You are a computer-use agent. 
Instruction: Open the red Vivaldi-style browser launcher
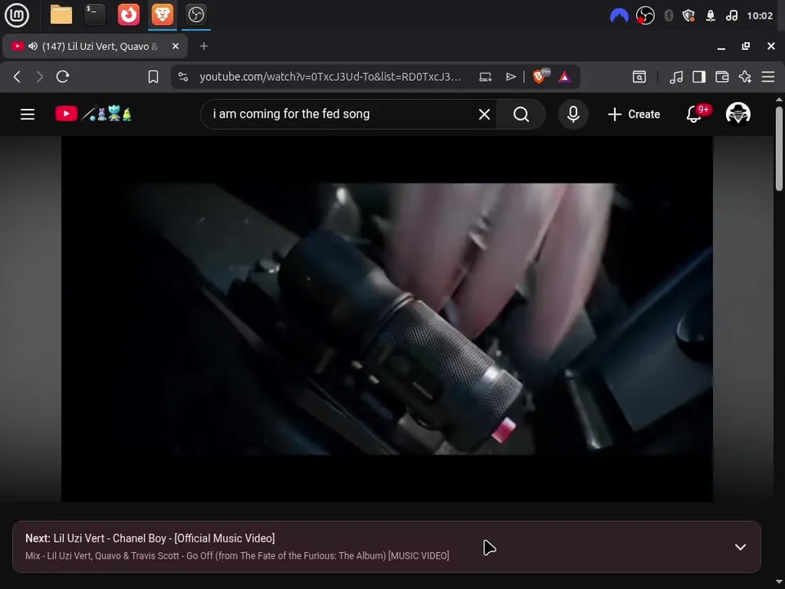click(128, 15)
